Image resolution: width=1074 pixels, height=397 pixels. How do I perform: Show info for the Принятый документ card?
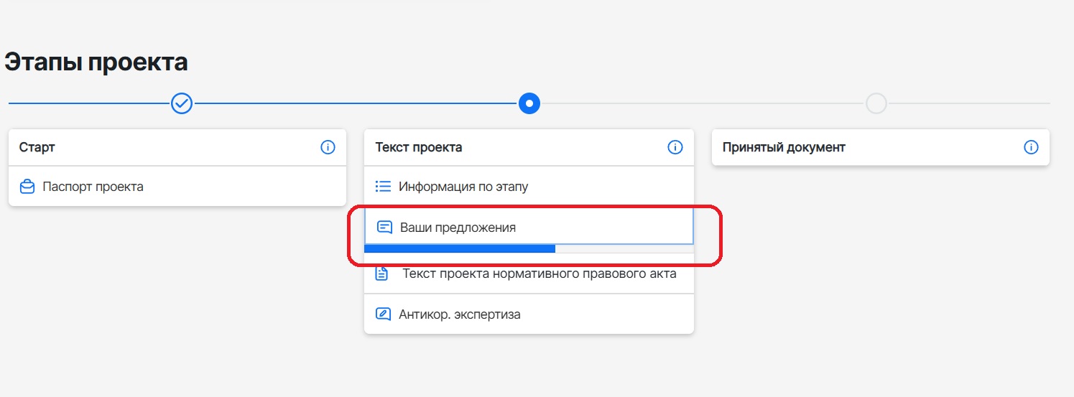tap(1031, 147)
